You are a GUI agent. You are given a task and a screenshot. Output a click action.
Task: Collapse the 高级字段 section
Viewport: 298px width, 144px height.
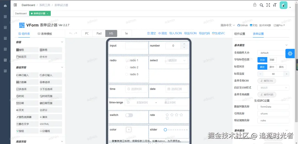click(62, 141)
